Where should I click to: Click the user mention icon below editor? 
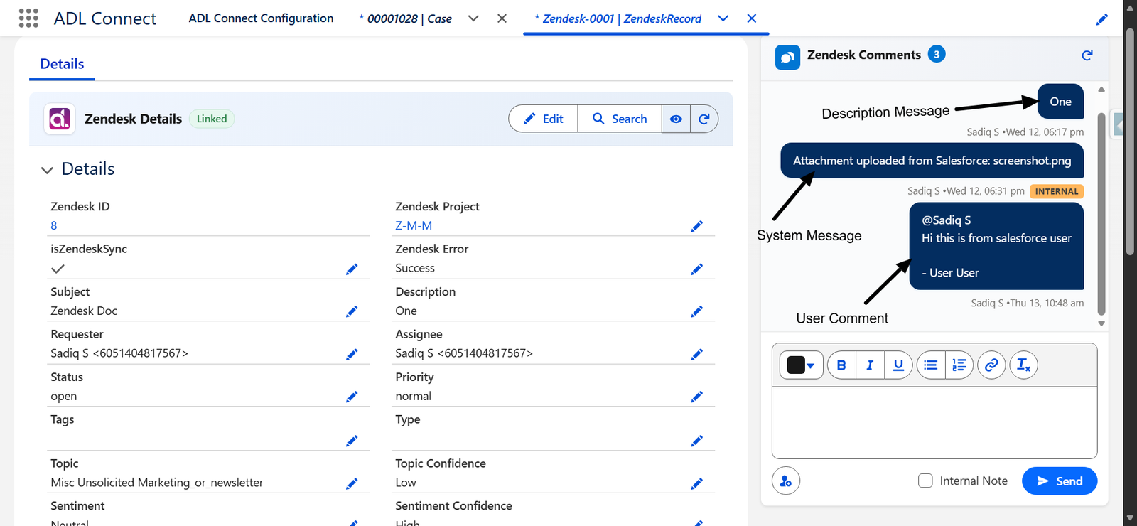[x=786, y=481]
